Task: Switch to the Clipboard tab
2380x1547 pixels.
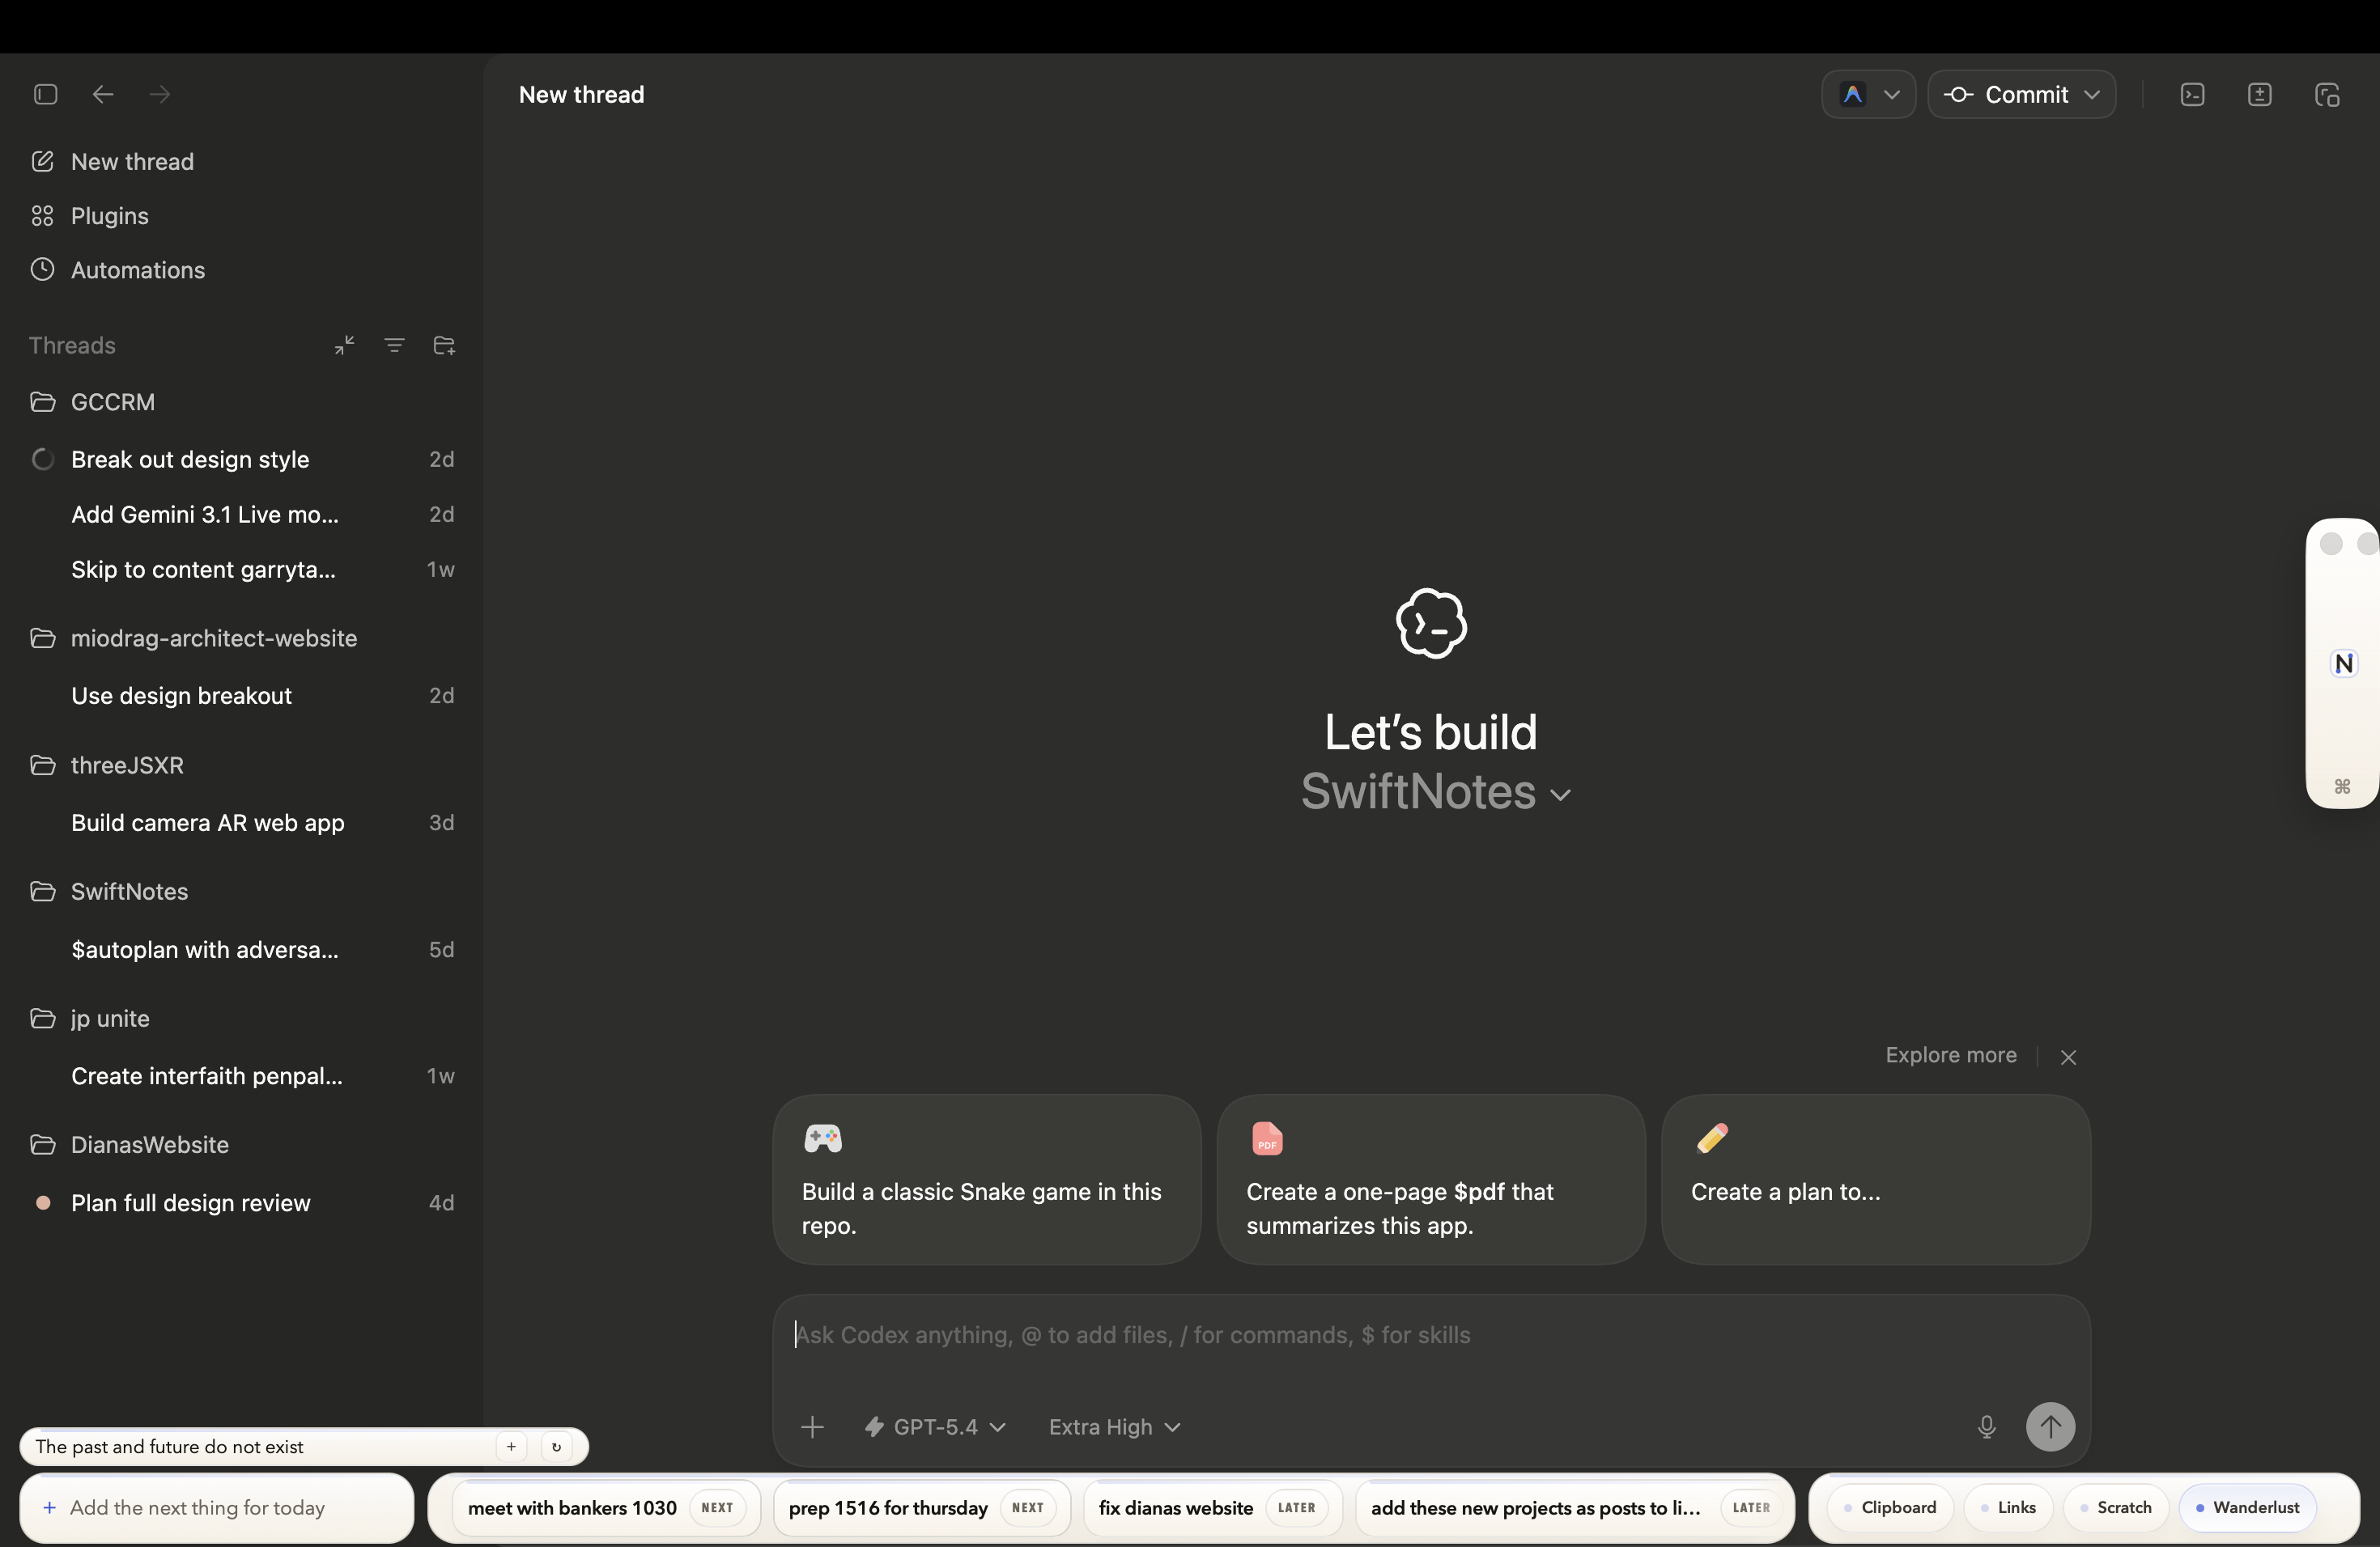Action: 1889,1507
